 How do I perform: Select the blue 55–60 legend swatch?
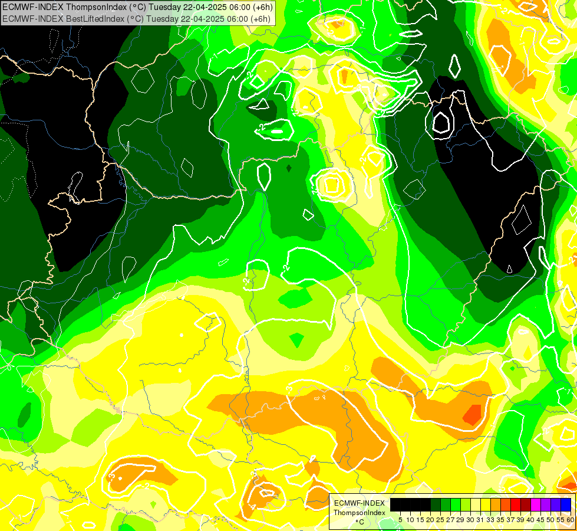coord(566,505)
